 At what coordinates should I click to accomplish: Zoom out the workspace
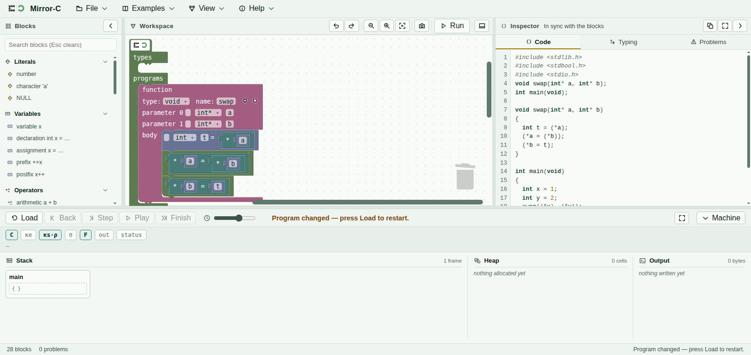tap(371, 26)
